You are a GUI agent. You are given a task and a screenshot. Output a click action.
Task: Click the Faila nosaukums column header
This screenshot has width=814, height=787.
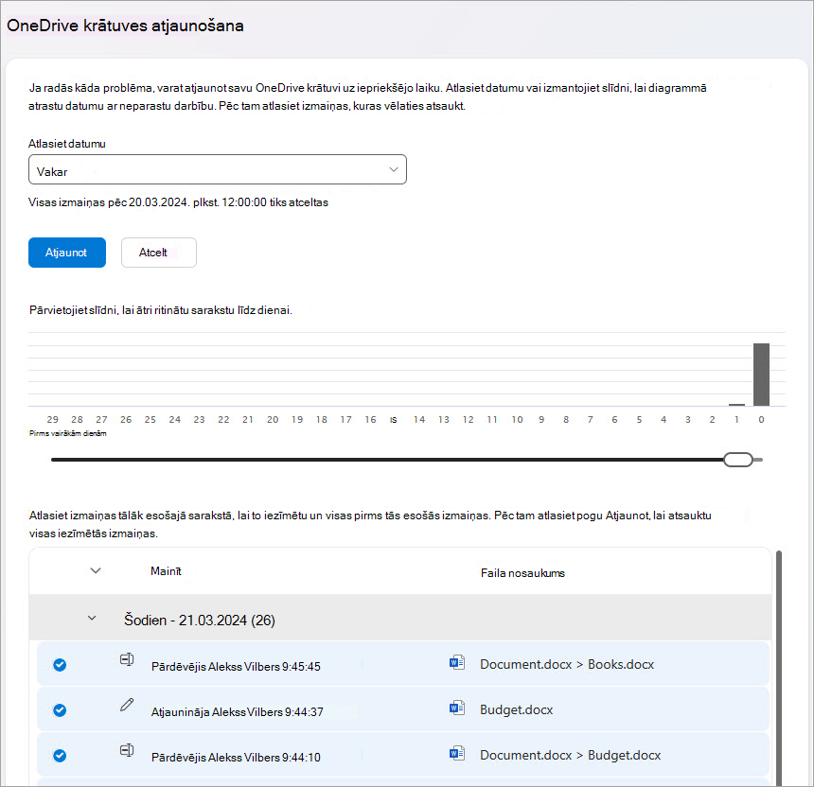522,573
